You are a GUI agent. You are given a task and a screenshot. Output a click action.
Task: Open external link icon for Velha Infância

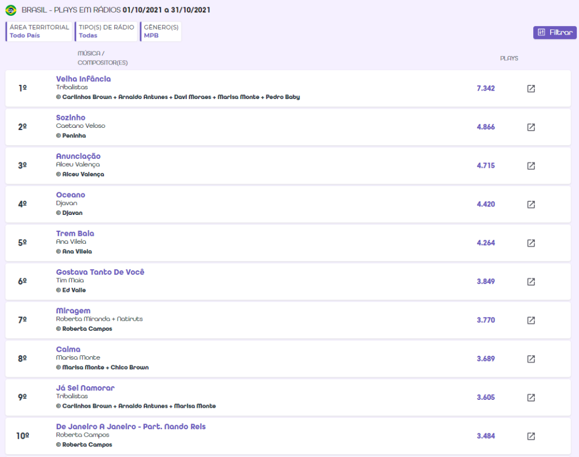(x=531, y=89)
